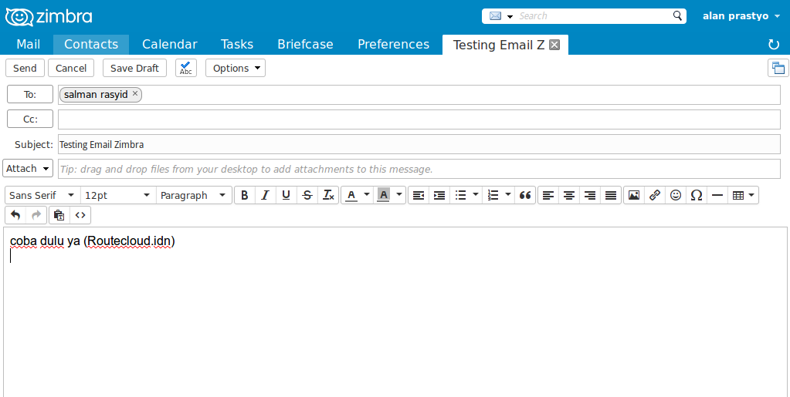Image resolution: width=790 pixels, height=397 pixels.
Task: Apply the text background highlight color
Action: pos(383,195)
